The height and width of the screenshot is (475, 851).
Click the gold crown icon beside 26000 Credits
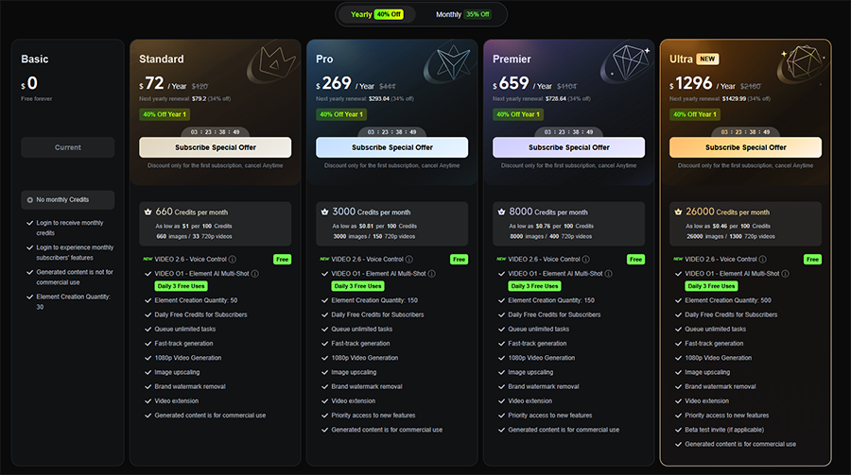coord(678,212)
